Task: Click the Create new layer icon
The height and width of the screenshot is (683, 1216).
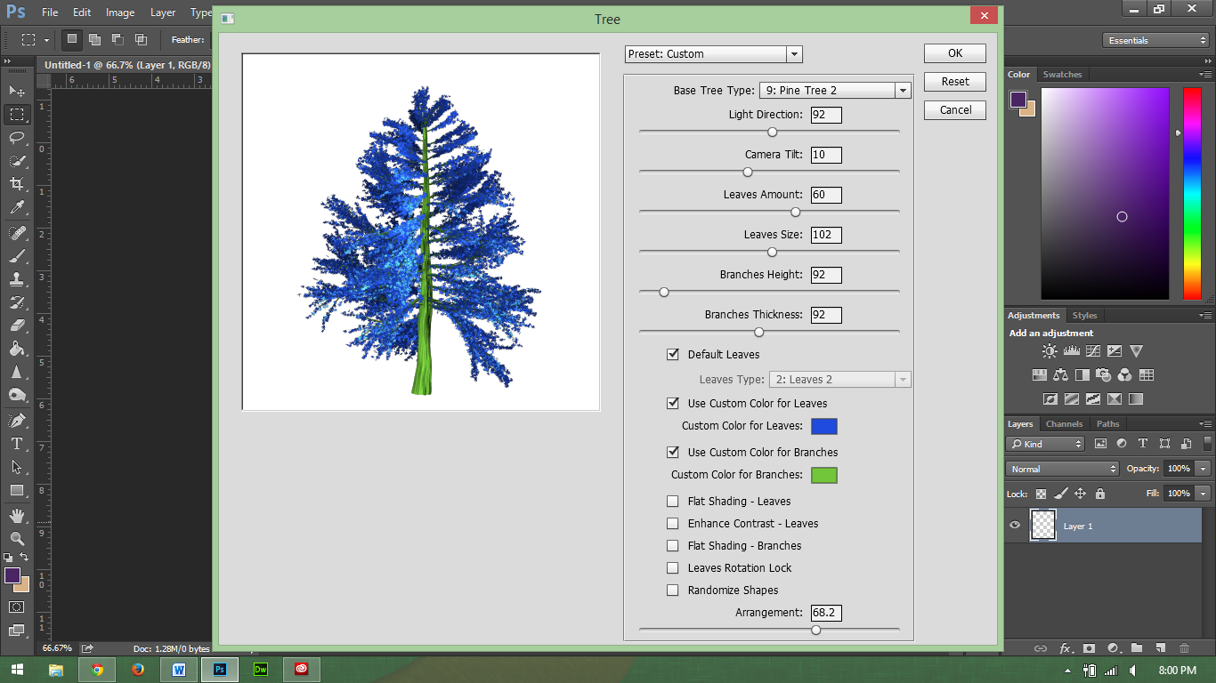Action: point(1160,648)
